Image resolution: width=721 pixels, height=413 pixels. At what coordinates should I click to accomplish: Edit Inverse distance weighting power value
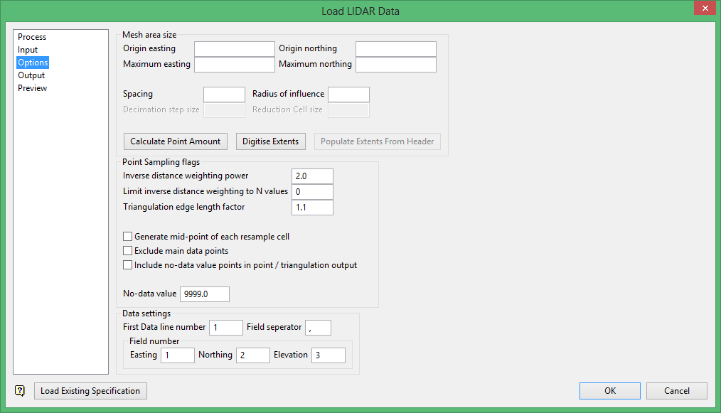tap(312, 176)
